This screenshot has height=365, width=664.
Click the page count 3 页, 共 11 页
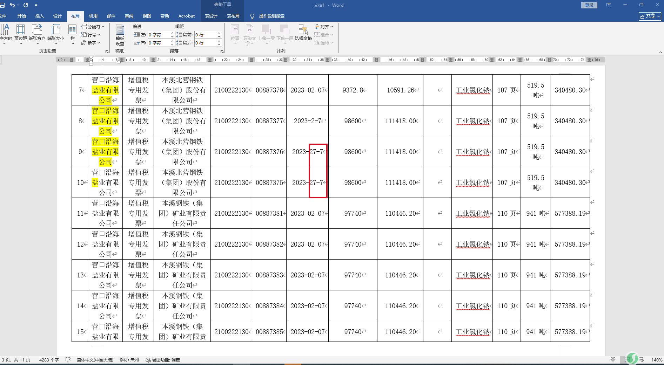tap(16, 360)
